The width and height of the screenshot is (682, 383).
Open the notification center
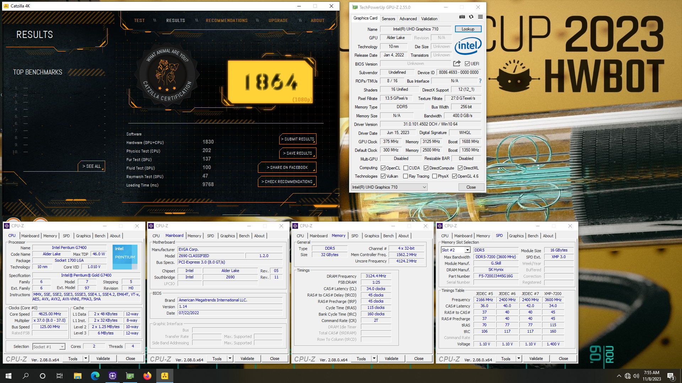(x=671, y=376)
